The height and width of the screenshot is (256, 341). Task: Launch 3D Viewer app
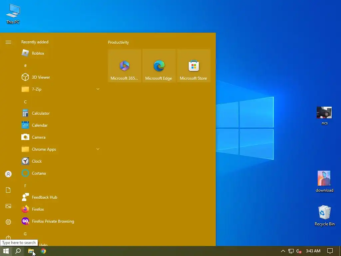[60, 77]
